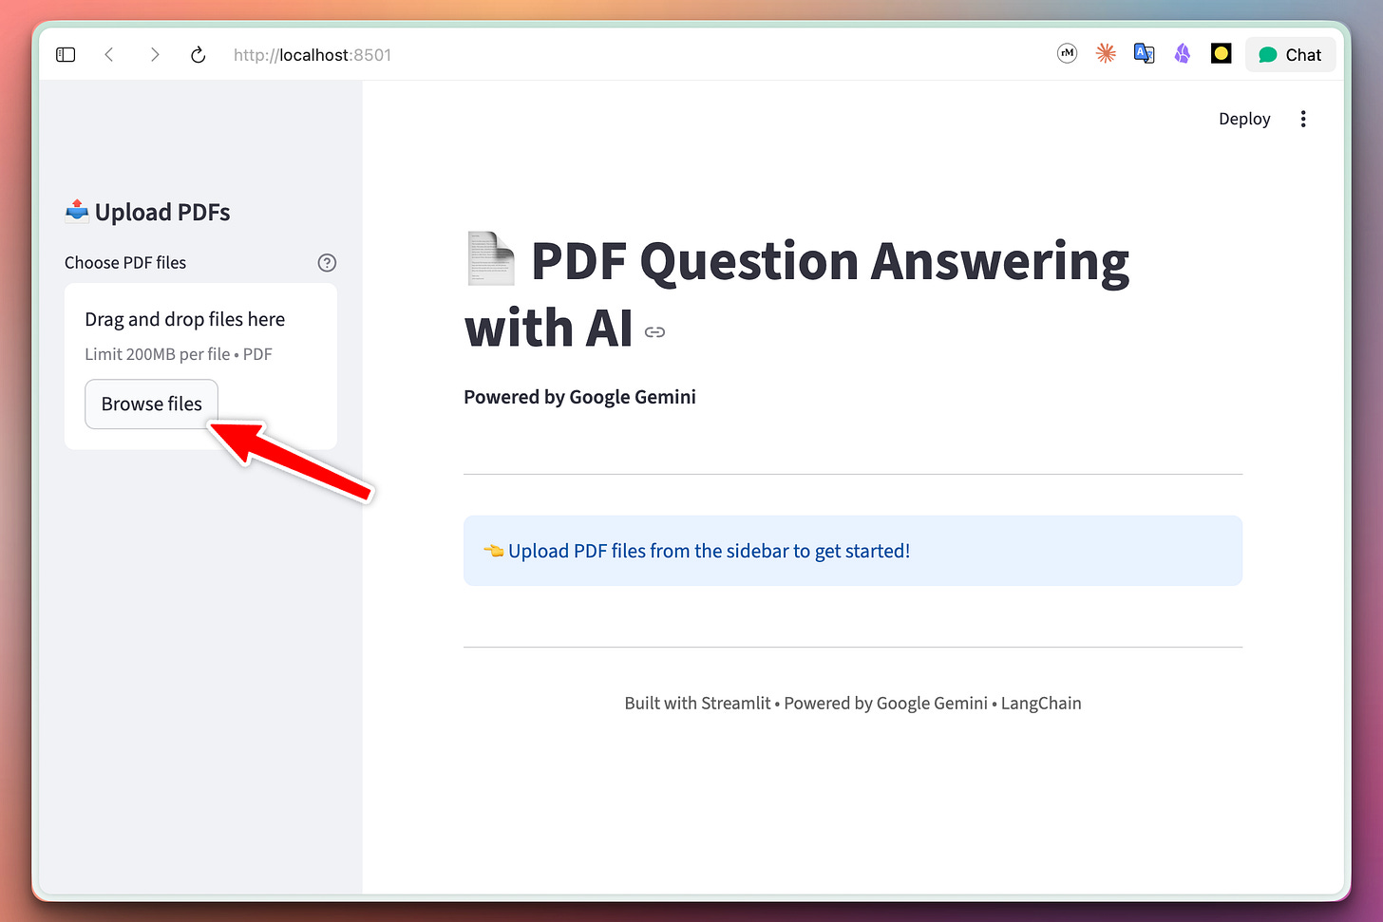Go back with the left arrow
1383x922 pixels.
click(x=109, y=55)
